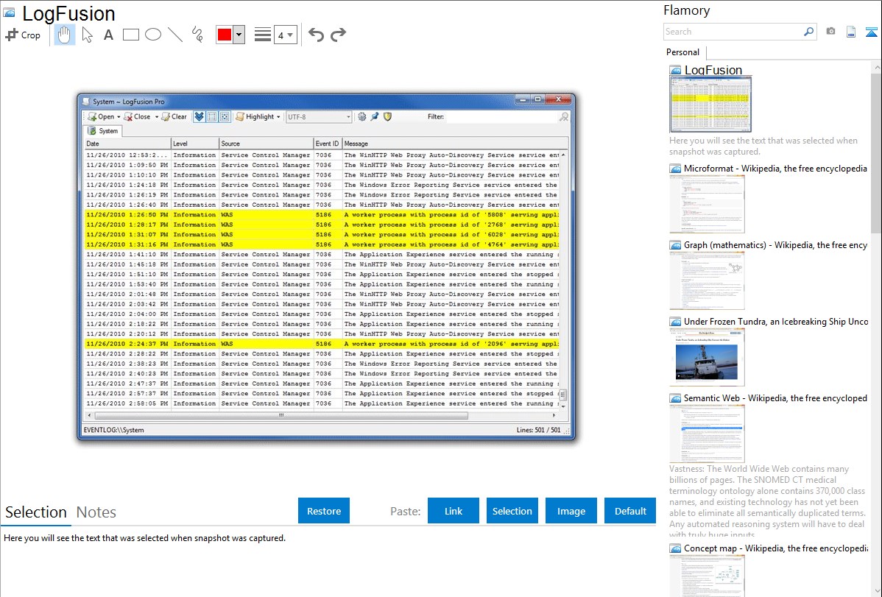This screenshot has height=597, width=882.
Task: Select the freehand scribble tool
Action: [197, 35]
